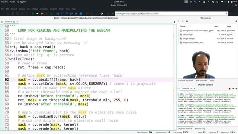Open the Search menu
238x134 pixels.
point(14,9)
